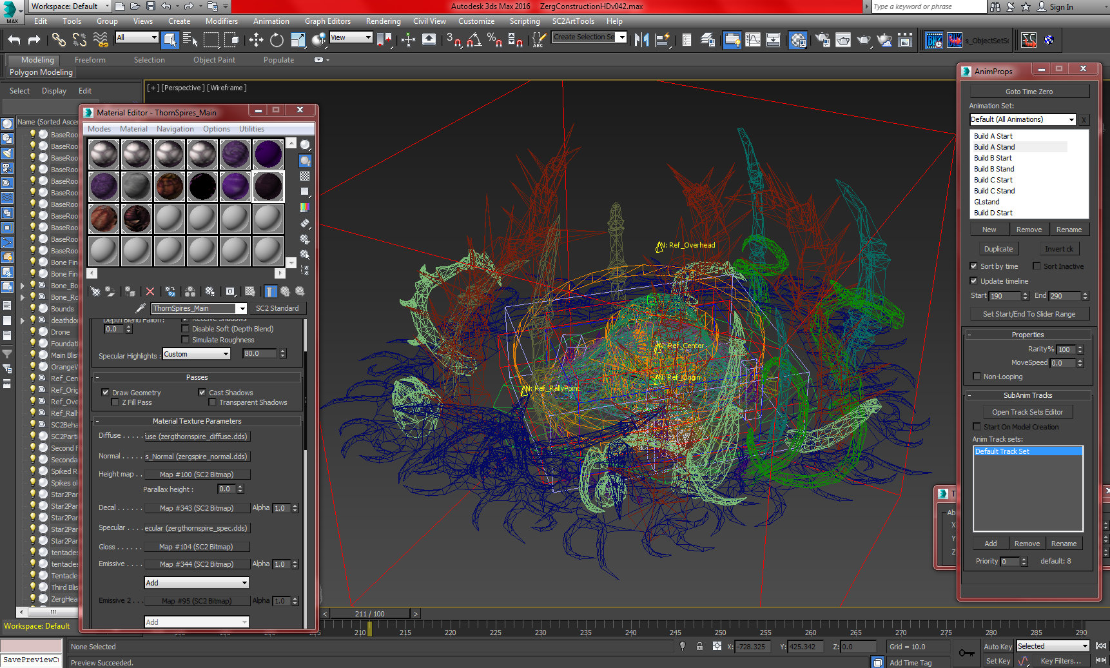Toggle the Sort by time checkbox

(973, 266)
